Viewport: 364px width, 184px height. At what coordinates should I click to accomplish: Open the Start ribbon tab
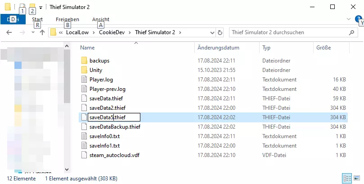point(37,19)
